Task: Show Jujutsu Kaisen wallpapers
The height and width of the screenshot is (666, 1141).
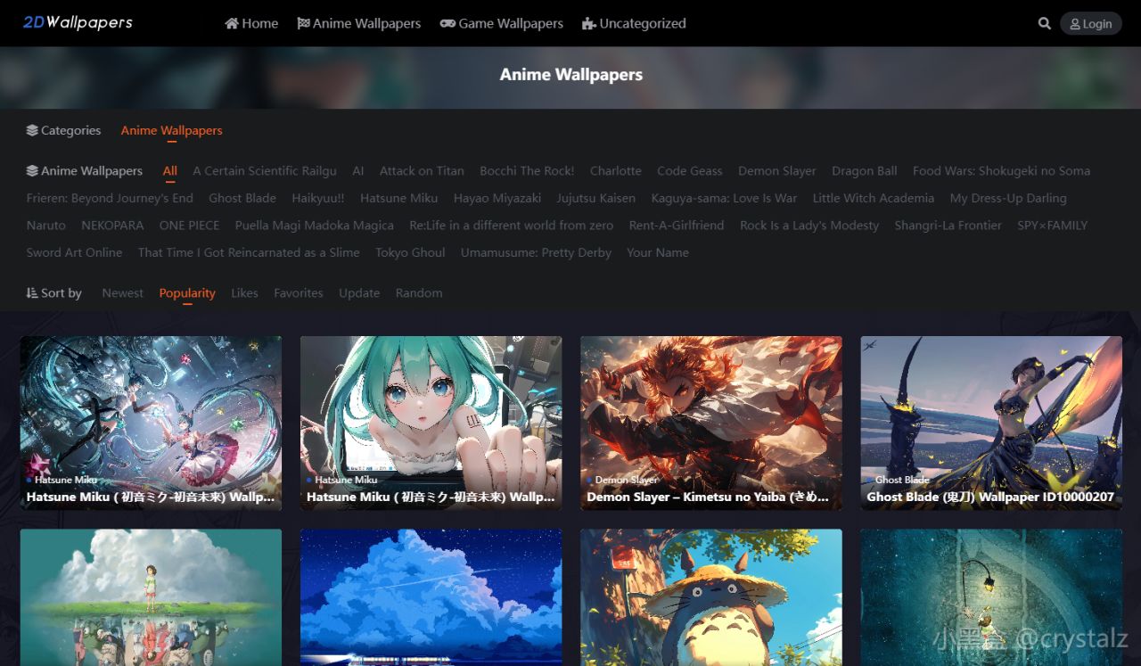Action: (x=596, y=198)
